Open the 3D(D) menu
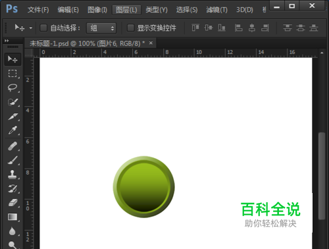 (245, 10)
